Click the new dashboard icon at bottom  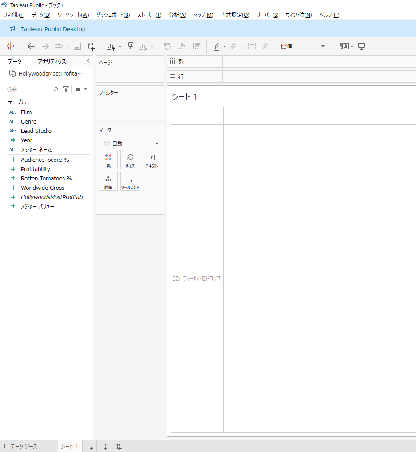click(104, 447)
